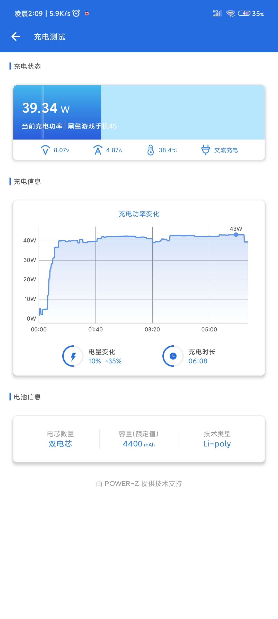Image resolution: width=278 pixels, height=619 pixels.
Task: Tap the 35% battery percentage in status bar
Action: [x=258, y=14]
